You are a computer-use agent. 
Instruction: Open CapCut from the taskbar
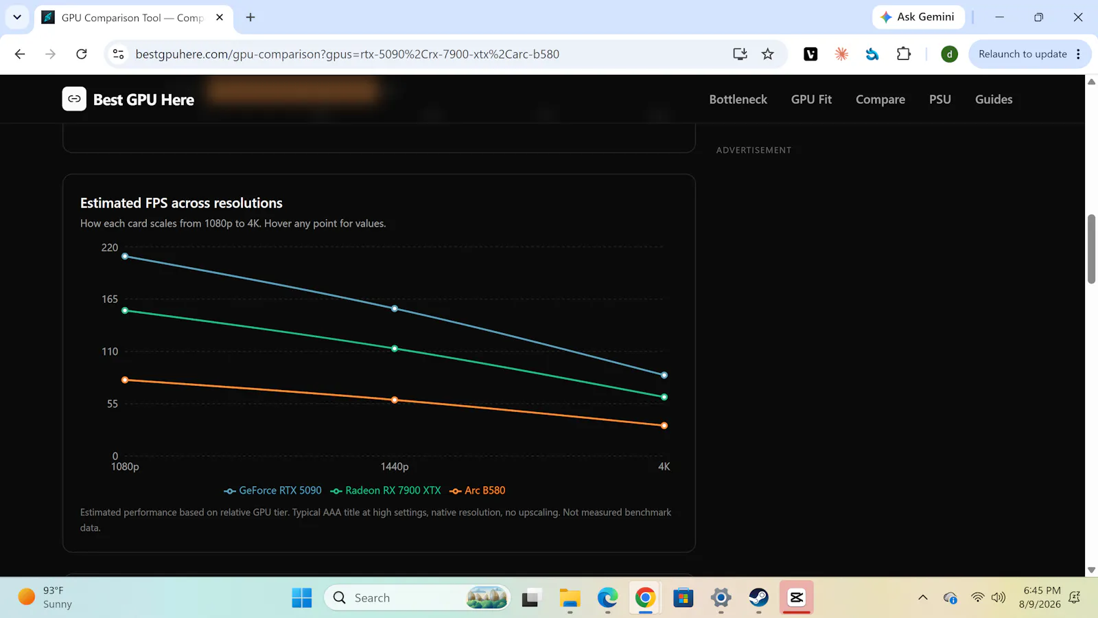796,597
